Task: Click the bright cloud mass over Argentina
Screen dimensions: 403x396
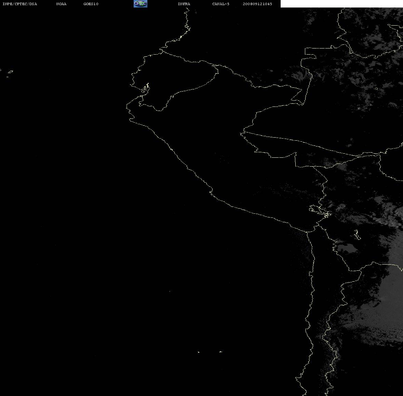Action: click(x=386, y=303)
